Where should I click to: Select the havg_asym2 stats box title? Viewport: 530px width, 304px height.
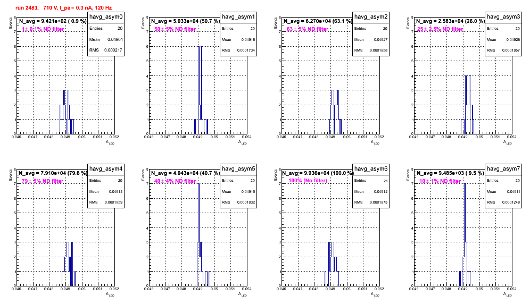tap(371, 17)
